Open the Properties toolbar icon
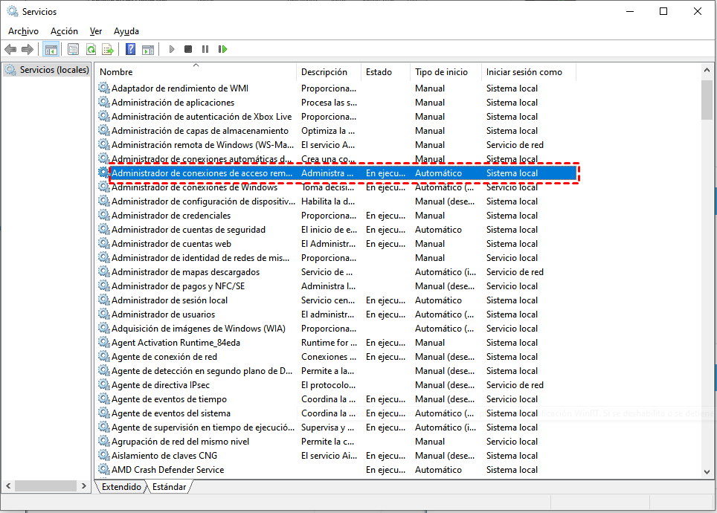Viewport: 717px width, 513px height. 73,49
